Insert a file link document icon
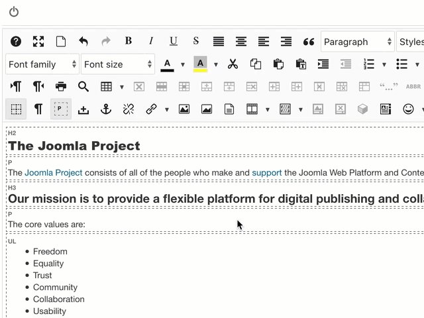The height and width of the screenshot is (318, 424). coord(229,109)
